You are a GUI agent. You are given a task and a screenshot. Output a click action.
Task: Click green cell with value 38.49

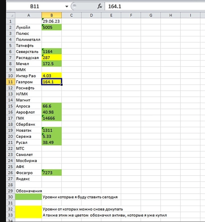(x=52, y=142)
